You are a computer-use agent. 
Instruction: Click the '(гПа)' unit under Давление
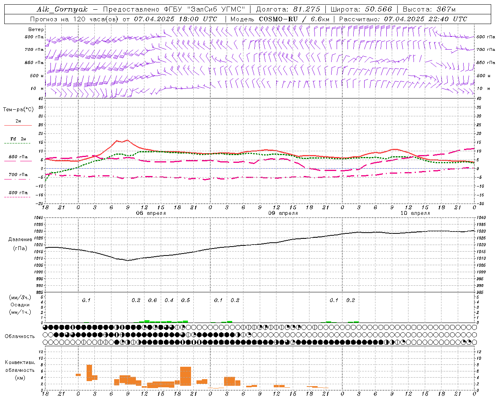point(20,249)
